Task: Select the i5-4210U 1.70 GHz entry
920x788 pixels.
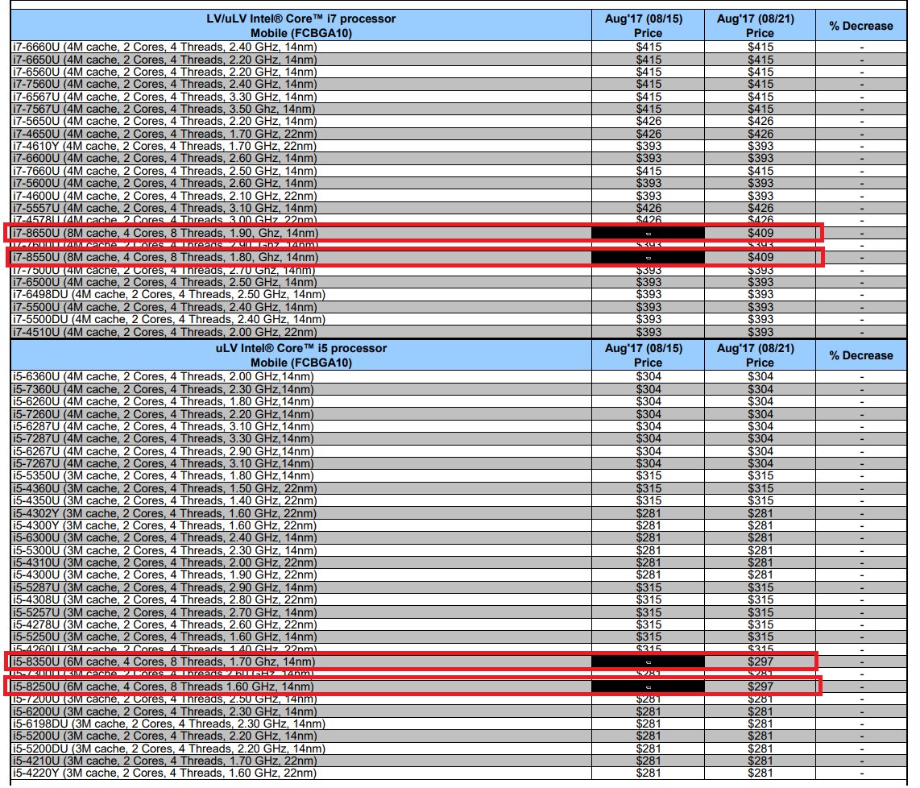Action: pos(165,761)
